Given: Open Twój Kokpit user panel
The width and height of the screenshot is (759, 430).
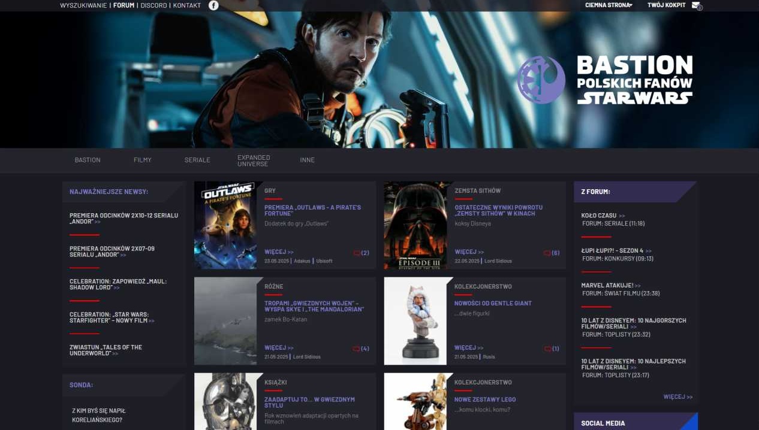Looking at the screenshot, I should (667, 5).
